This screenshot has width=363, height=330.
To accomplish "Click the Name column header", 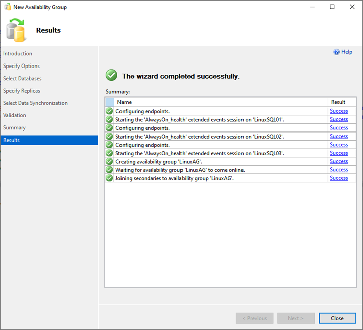I will point(221,102).
